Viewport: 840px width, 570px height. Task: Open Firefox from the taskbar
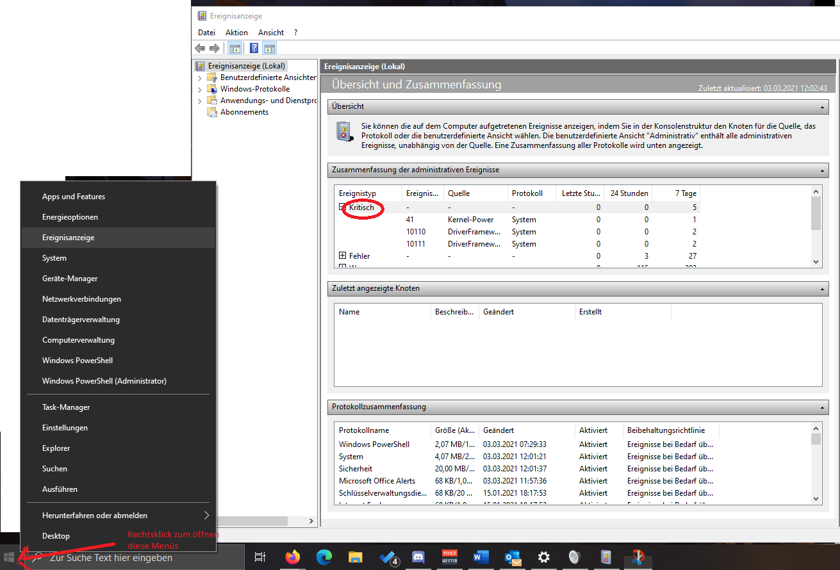tap(293, 557)
